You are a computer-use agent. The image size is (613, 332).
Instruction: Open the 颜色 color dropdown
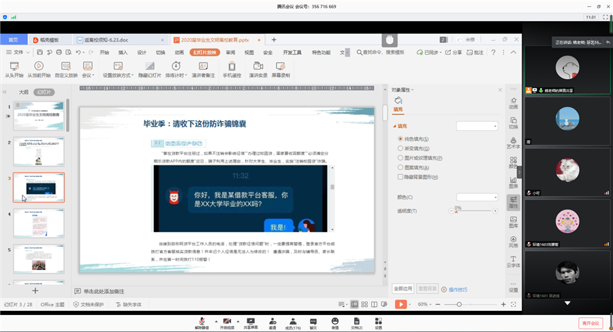(477, 197)
